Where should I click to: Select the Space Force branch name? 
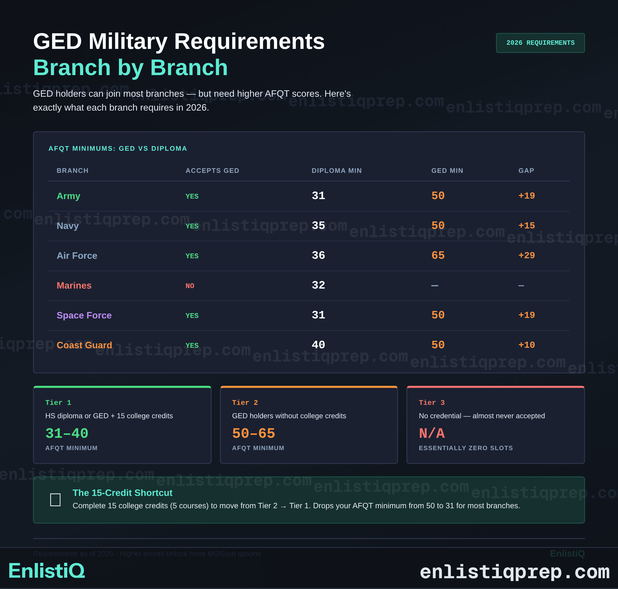[84, 315]
